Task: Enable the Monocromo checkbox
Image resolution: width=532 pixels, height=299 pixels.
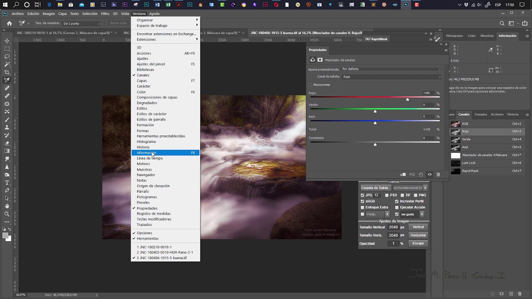Action: click(x=310, y=85)
